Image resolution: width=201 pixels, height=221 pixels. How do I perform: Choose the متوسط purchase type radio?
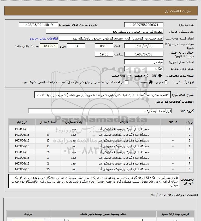pyautogui.click(x=151, y=82)
